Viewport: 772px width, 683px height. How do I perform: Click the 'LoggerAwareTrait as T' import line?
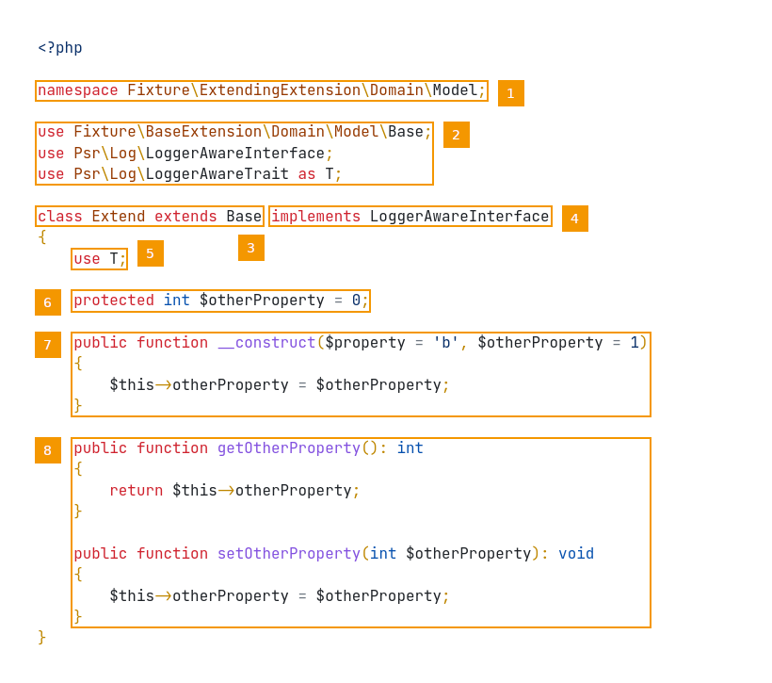pyautogui.click(x=188, y=174)
